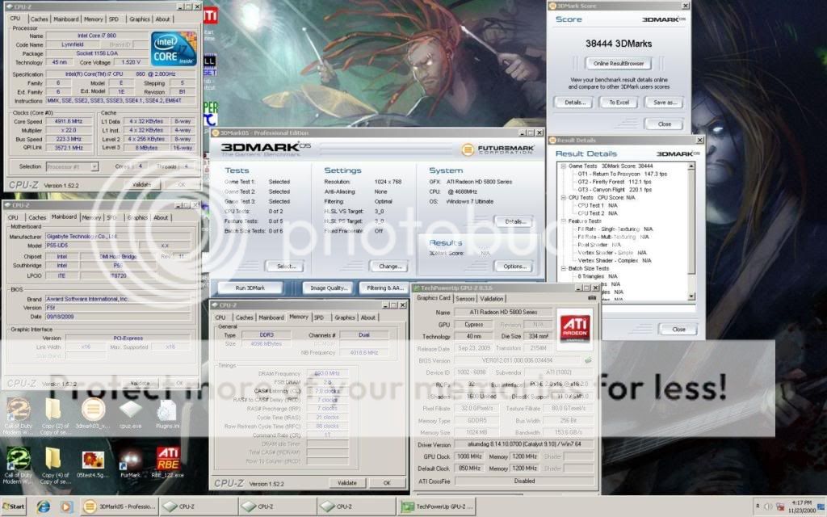Open the 'Copy (2) of' desktop folder
This screenshot has width=827, height=517.
pos(55,416)
